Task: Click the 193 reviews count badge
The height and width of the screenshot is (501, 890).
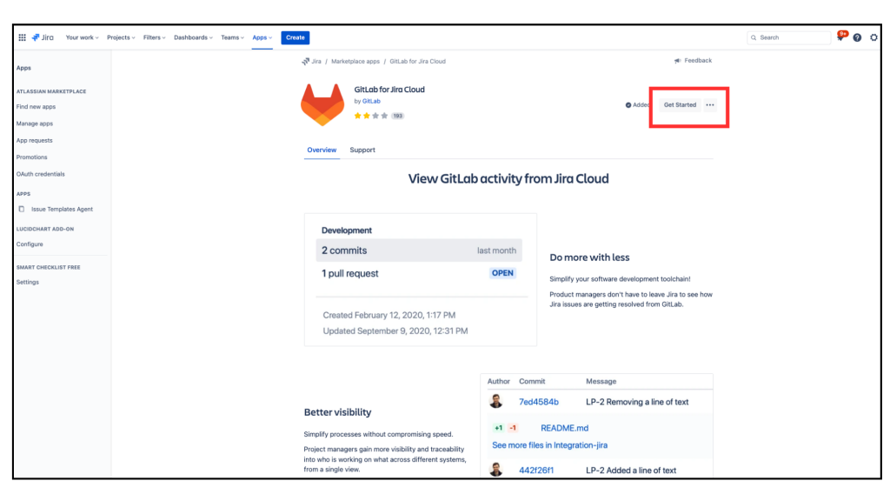Action: coord(397,116)
